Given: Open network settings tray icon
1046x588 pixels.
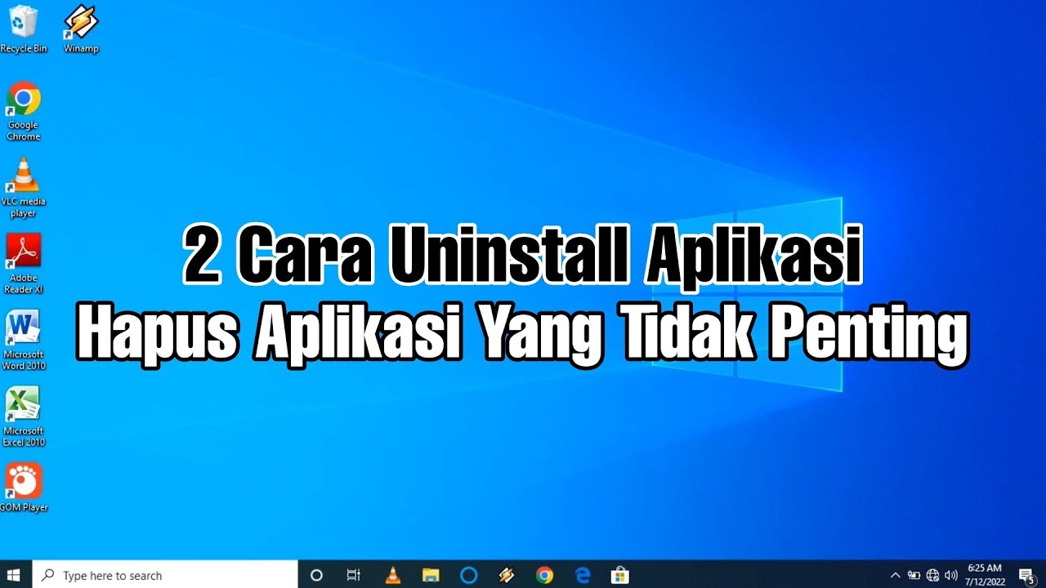Looking at the screenshot, I should coord(932,575).
